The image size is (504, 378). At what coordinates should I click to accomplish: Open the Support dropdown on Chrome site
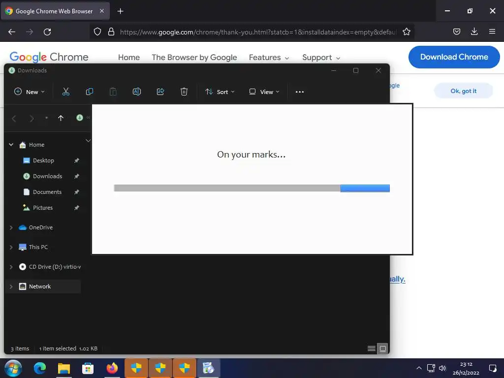click(321, 58)
